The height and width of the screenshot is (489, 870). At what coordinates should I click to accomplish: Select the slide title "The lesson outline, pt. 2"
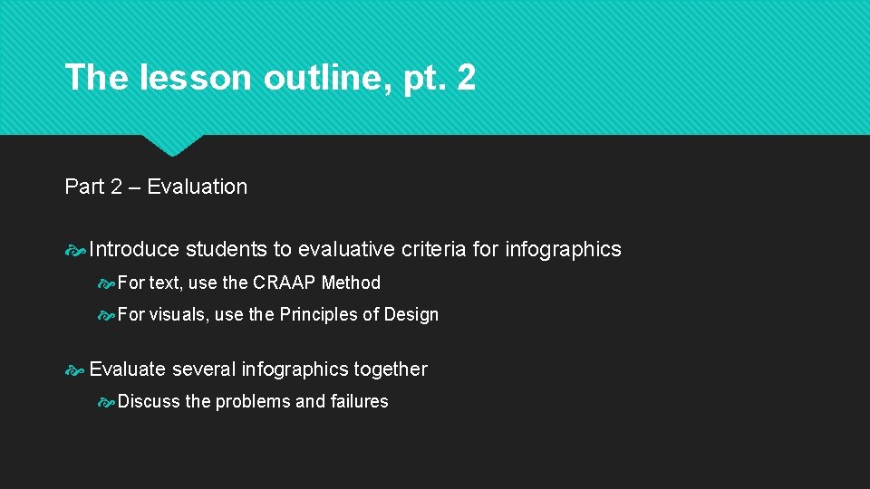[270, 78]
